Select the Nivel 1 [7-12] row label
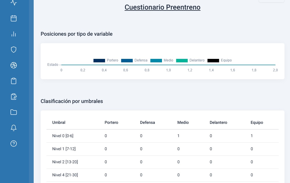 click(64, 149)
